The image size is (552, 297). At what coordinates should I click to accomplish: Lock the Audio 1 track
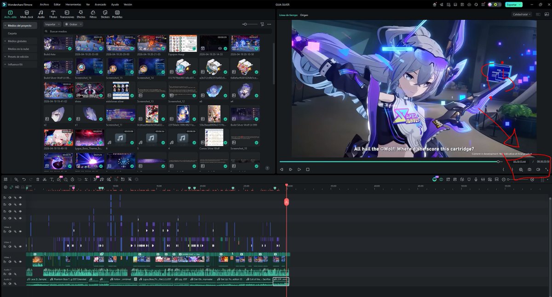click(5, 274)
